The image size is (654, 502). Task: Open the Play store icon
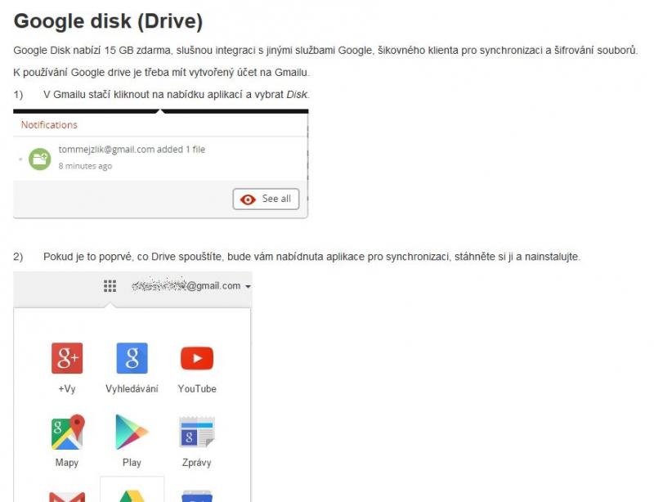coord(132,432)
